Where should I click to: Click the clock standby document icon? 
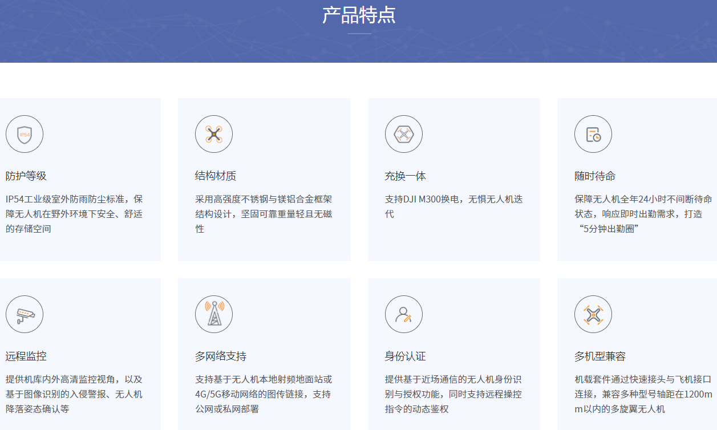[x=593, y=135]
